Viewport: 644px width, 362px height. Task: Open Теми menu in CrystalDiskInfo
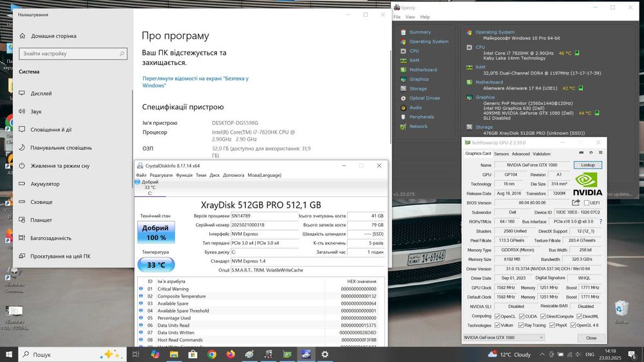[x=201, y=175]
